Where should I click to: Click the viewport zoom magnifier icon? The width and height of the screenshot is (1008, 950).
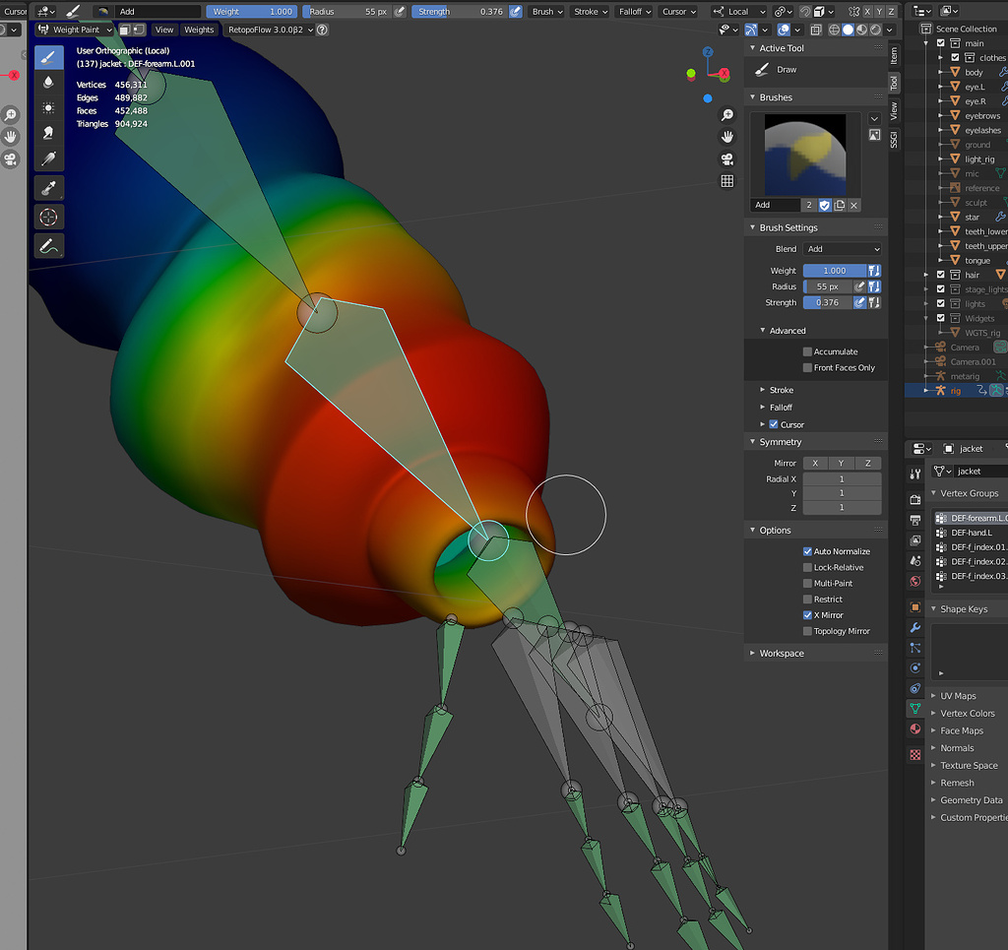[x=727, y=114]
